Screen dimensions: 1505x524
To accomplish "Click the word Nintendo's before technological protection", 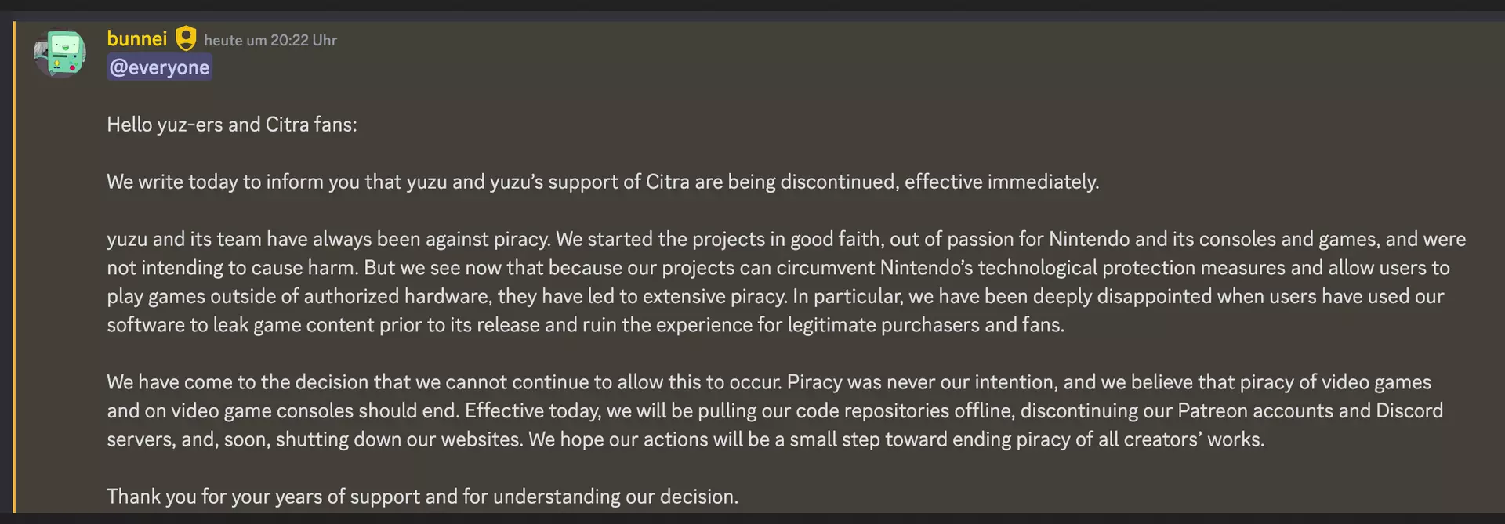I will (926, 268).
